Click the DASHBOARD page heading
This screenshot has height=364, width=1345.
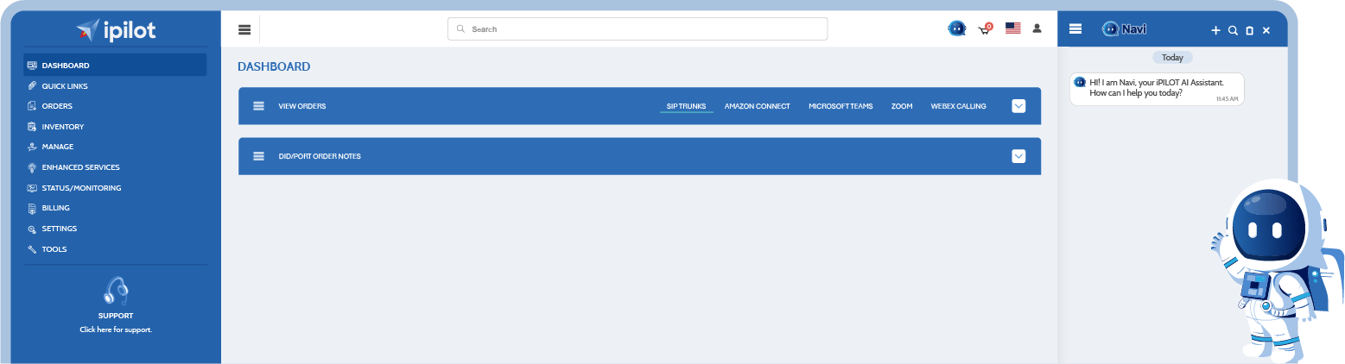point(274,66)
